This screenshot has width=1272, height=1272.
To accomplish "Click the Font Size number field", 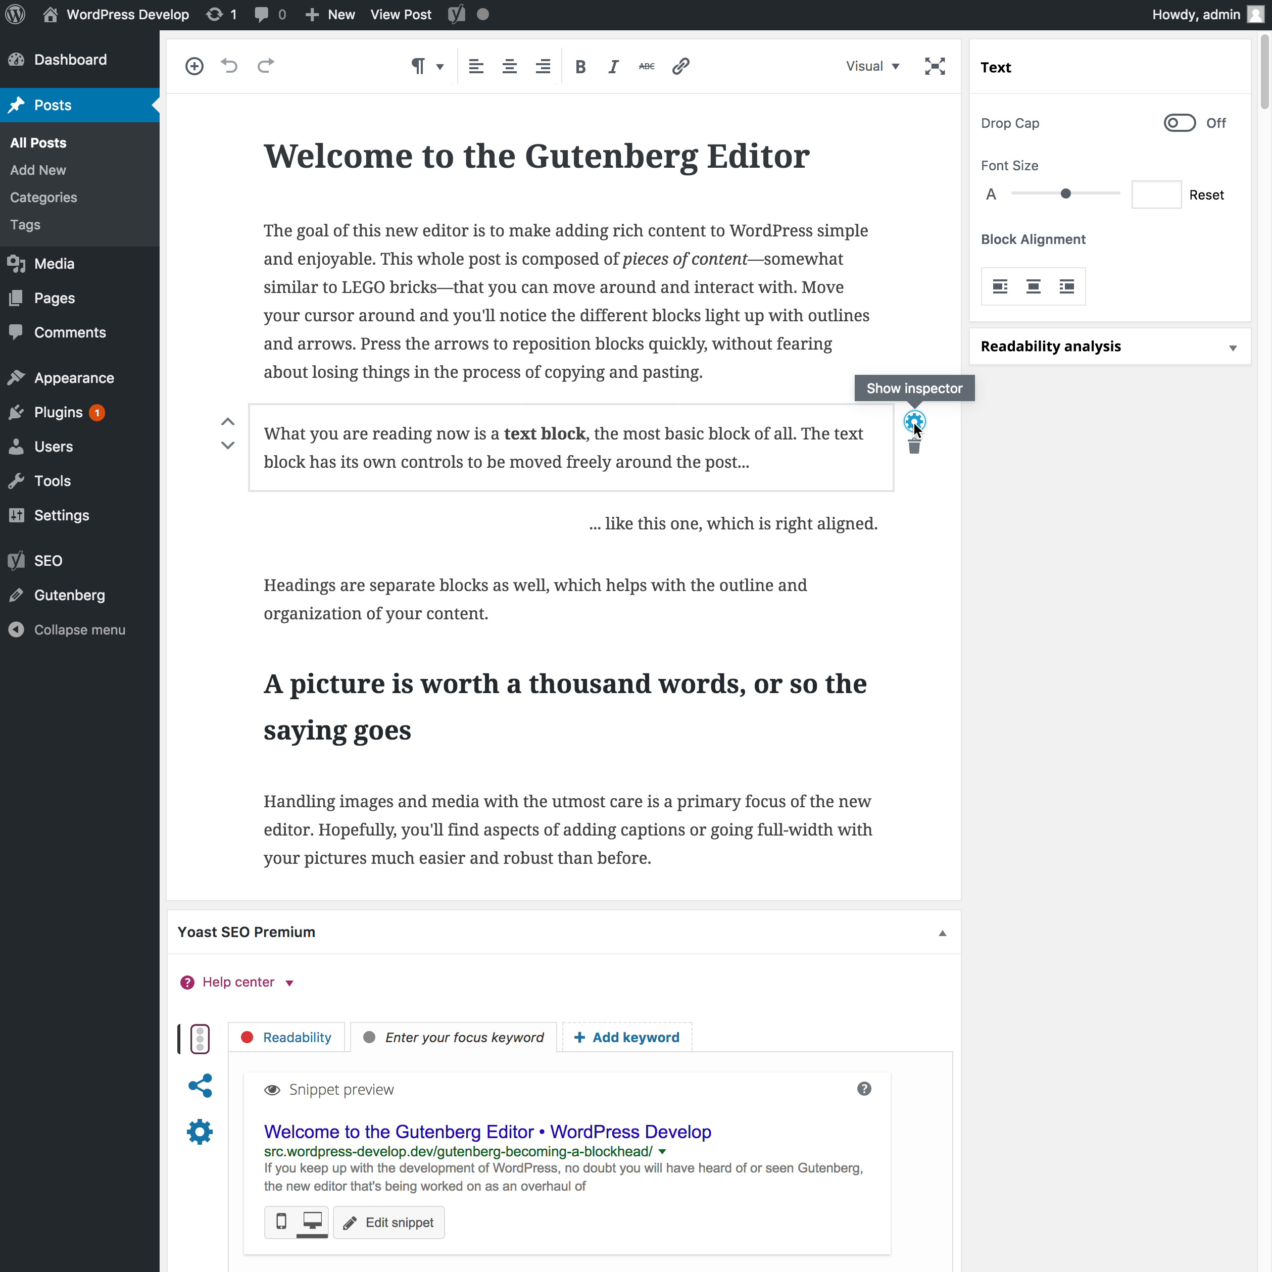I will [x=1156, y=195].
